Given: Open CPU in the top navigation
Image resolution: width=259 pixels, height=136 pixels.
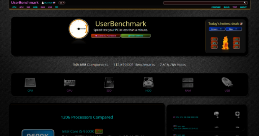Looking at the screenshot, I should 15,7.
